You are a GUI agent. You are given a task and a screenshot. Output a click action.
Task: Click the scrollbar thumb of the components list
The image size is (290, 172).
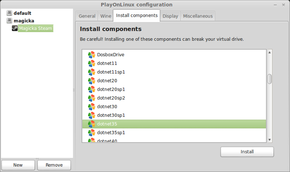coord(269,79)
